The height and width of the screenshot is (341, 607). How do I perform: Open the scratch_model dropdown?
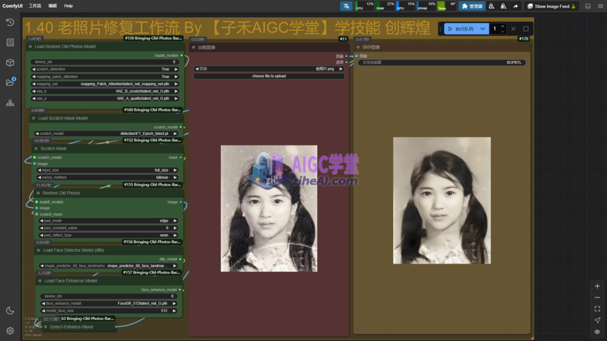106,133
